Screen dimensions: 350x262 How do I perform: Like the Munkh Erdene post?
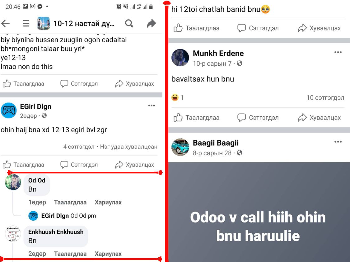[196, 117]
